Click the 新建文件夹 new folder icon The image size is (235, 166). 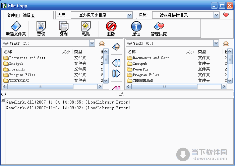point(16,26)
